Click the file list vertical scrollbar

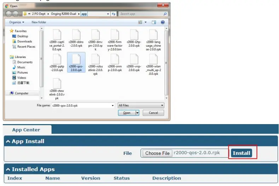coord(166,63)
